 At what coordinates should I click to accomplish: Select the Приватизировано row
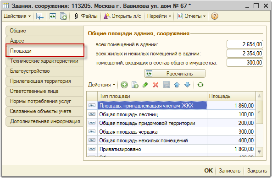[x=171, y=149]
